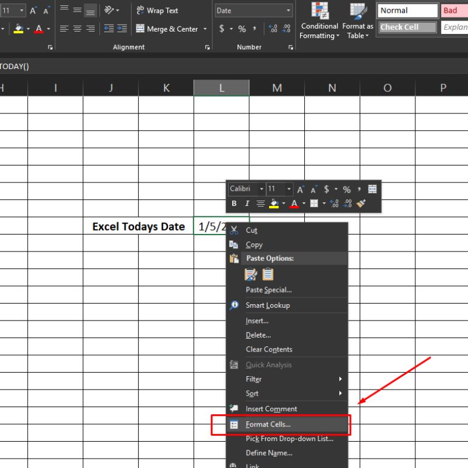
Task: Expand the Merge & Center dropdown arrow
Action: [x=205, y=29]
